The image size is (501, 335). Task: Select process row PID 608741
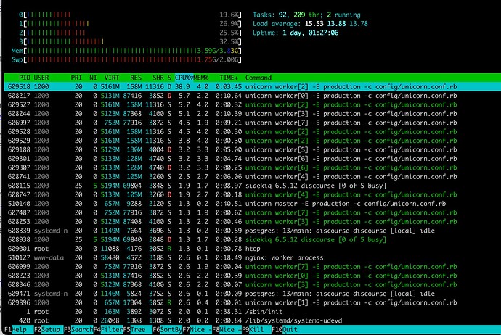(x=253, y=176)
